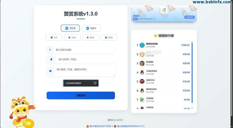The height and width of the screenshot is (128, 233).
Task: Focus the message textarea (留言)
Action: tap(85, 71)
